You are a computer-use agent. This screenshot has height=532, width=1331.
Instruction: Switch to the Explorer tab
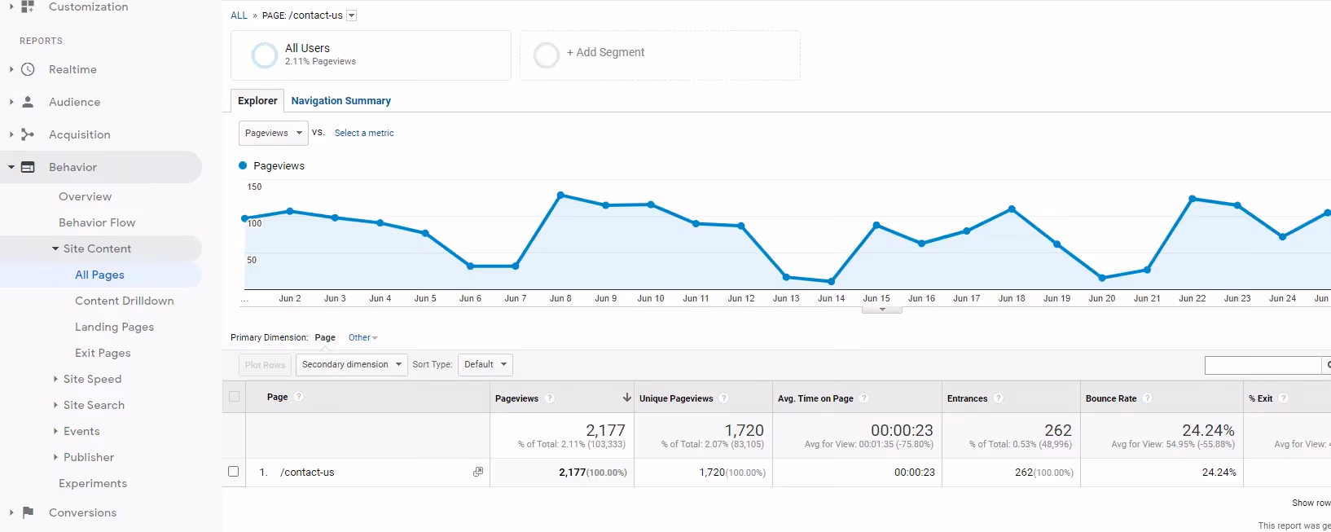[x=257, y=100]
